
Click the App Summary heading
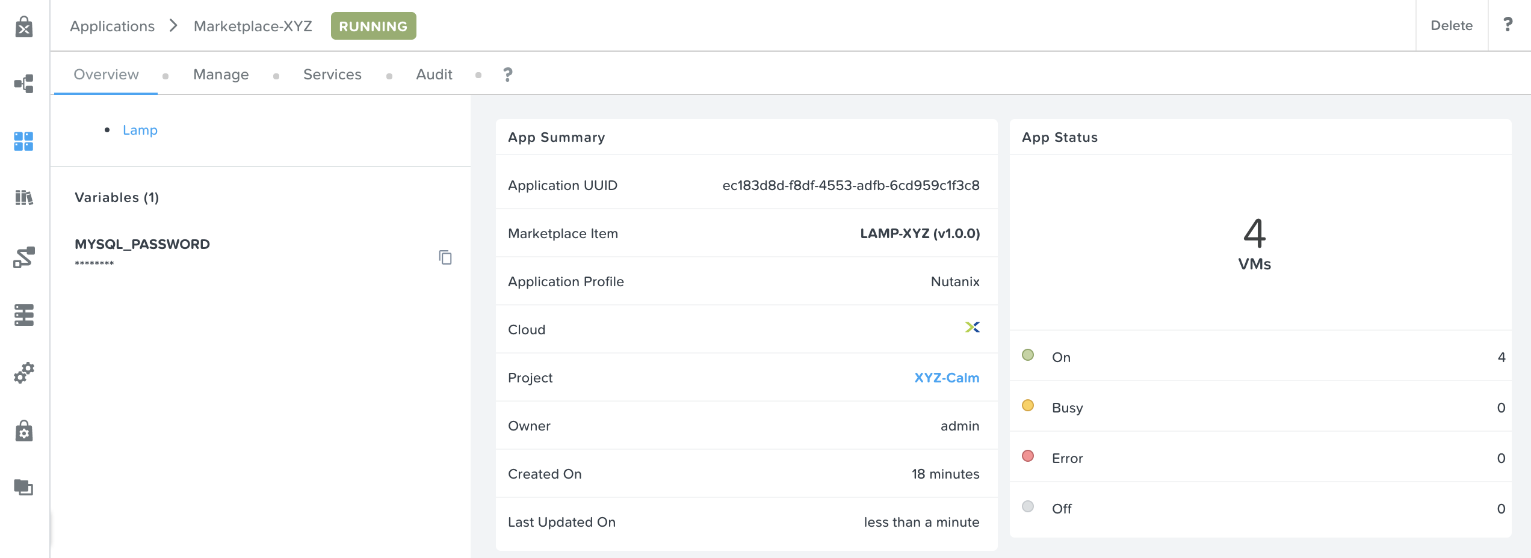[557, 137]
